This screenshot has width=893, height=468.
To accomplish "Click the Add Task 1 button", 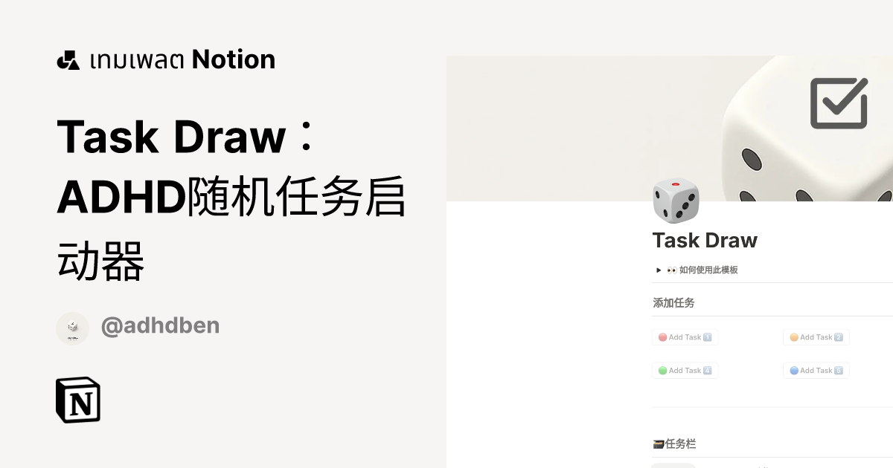I will click(x=685, y=337).
